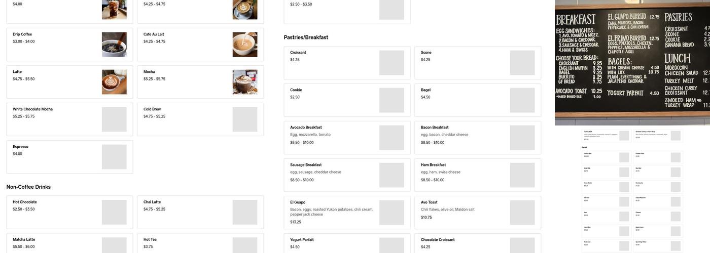Click the Latte art thumbnail

point(114,82)
